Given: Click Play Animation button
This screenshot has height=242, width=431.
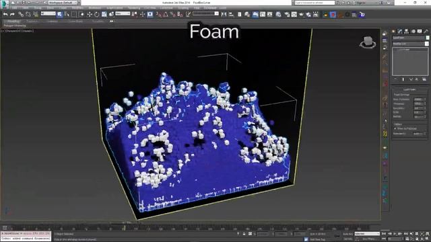Looking at the screenshot, I should (x=395, y=234).
